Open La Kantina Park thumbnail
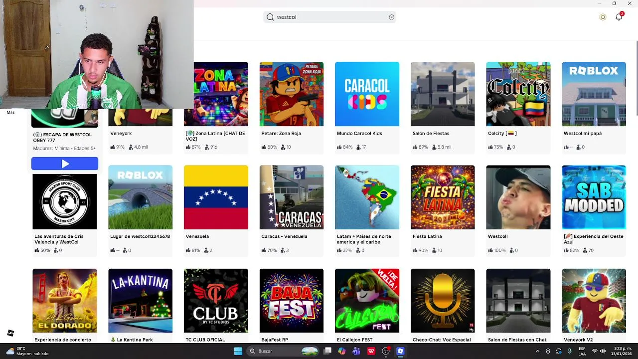 140,301
